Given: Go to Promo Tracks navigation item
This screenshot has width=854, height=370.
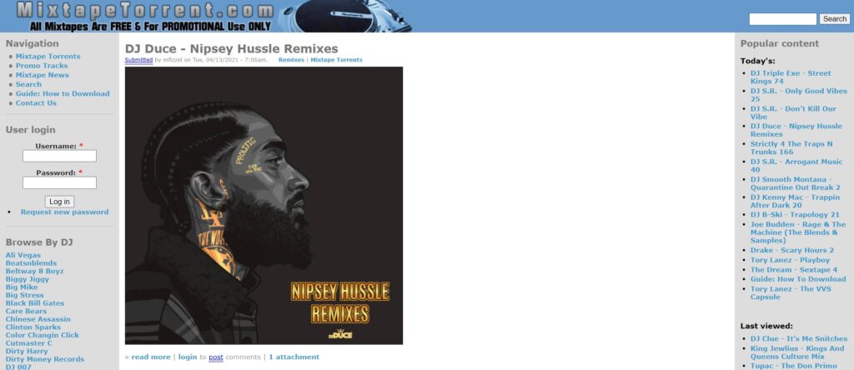Looking at the screenshot, I should tap(42, 66).
